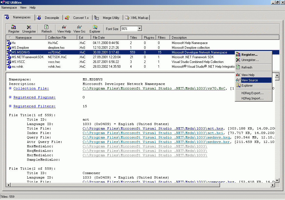Select the dexplore.hxs collection file cell
The width and height of the screenshot is (285, 200).
coord(56,48)
